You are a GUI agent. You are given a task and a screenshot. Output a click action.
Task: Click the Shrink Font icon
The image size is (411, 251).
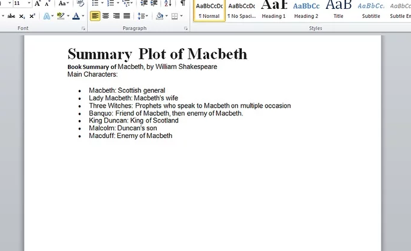coord(48,4)
